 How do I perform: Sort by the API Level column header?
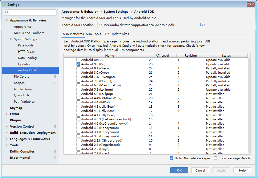(x=162, y=56)
